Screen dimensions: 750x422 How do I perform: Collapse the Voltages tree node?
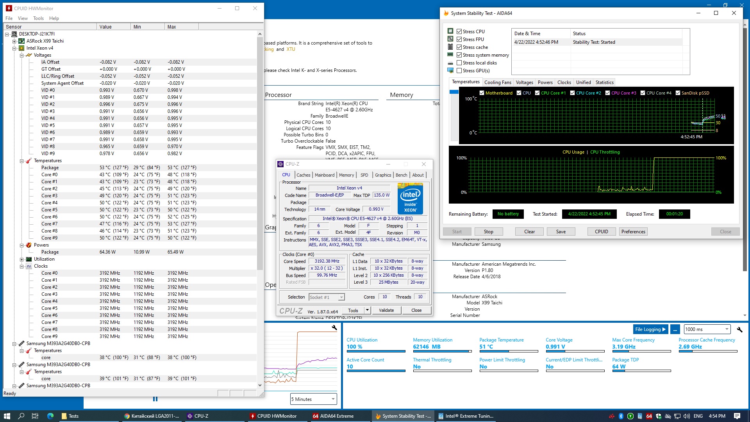click(x=22, y=55)
